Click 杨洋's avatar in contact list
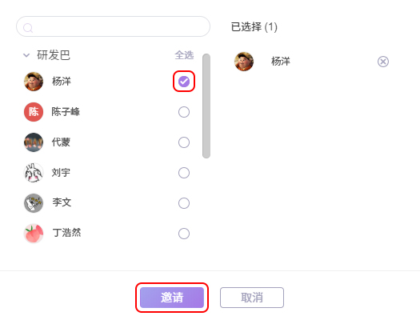 click(34, 82)
